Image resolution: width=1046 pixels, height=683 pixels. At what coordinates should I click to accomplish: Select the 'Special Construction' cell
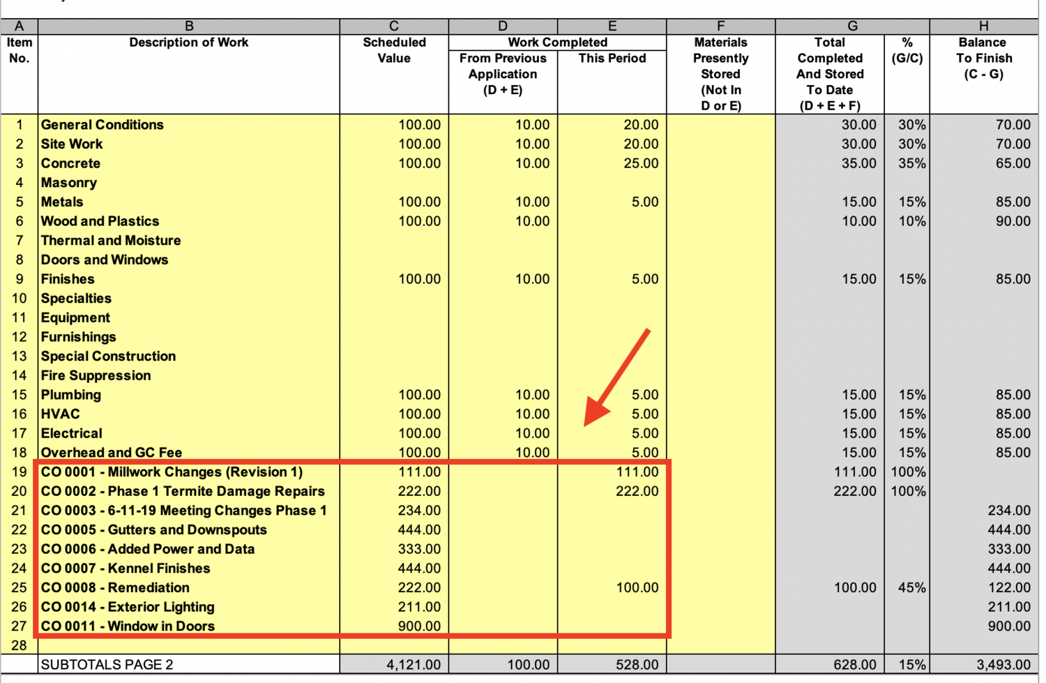pyautogui.click(x=189, y=356)
